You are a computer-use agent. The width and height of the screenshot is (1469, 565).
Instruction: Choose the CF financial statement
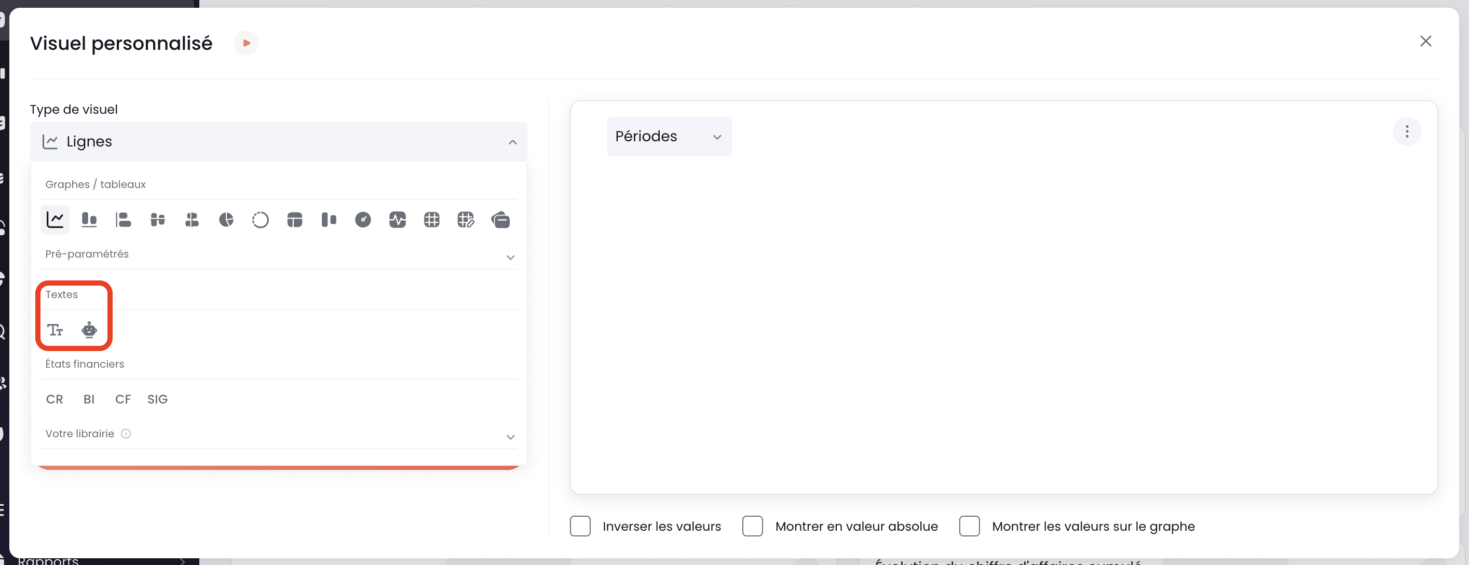tap(123, 399)
